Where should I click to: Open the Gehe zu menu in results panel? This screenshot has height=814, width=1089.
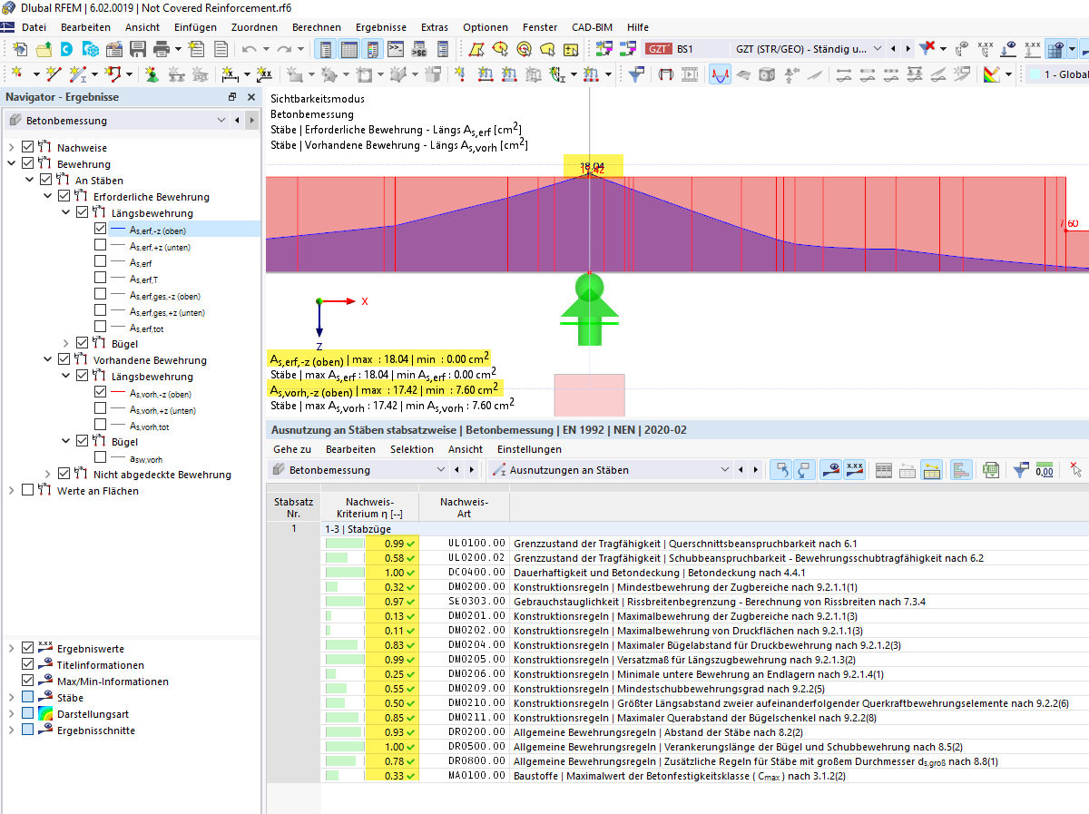292,449
